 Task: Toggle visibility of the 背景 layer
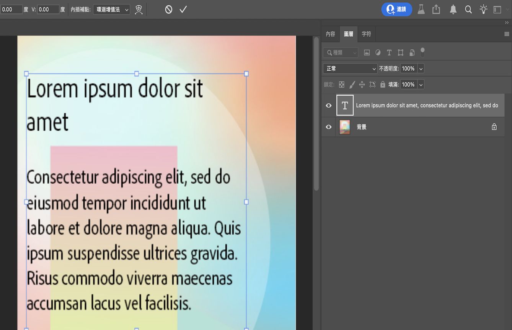tap(328, 126)
